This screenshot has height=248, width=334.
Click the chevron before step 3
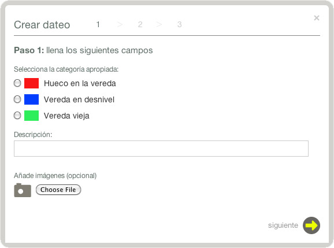pos(159,24)
